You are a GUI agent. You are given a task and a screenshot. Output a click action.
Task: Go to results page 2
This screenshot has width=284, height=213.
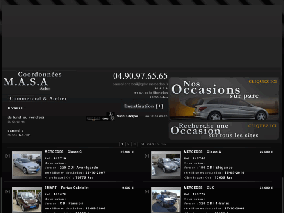click(128, 144)
